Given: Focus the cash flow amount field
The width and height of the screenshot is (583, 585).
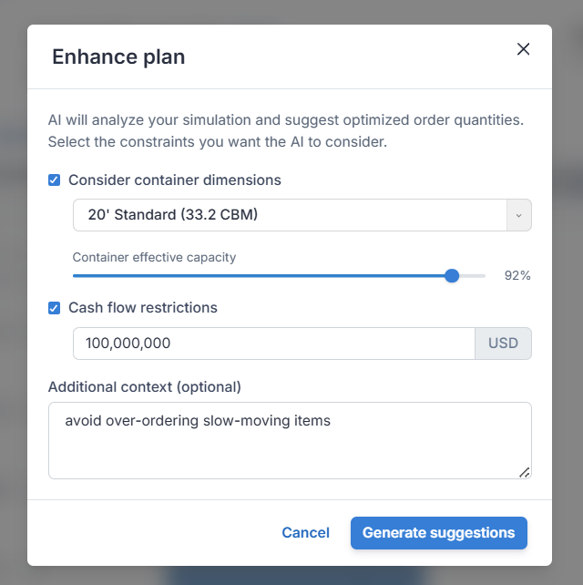Looking at the screenshot, I should point(274,344).
